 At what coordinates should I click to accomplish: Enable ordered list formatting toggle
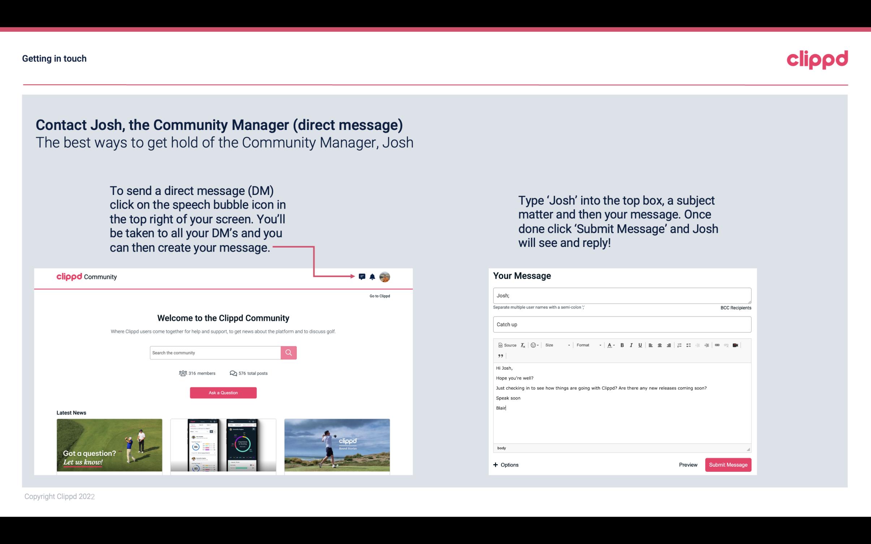click(680, 345)
